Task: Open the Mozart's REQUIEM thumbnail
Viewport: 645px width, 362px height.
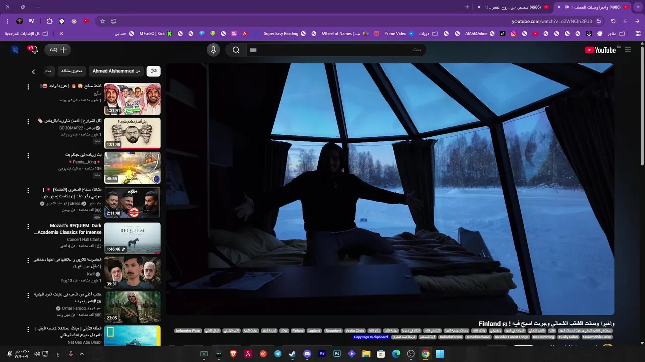Action: (x=132, y=238)
